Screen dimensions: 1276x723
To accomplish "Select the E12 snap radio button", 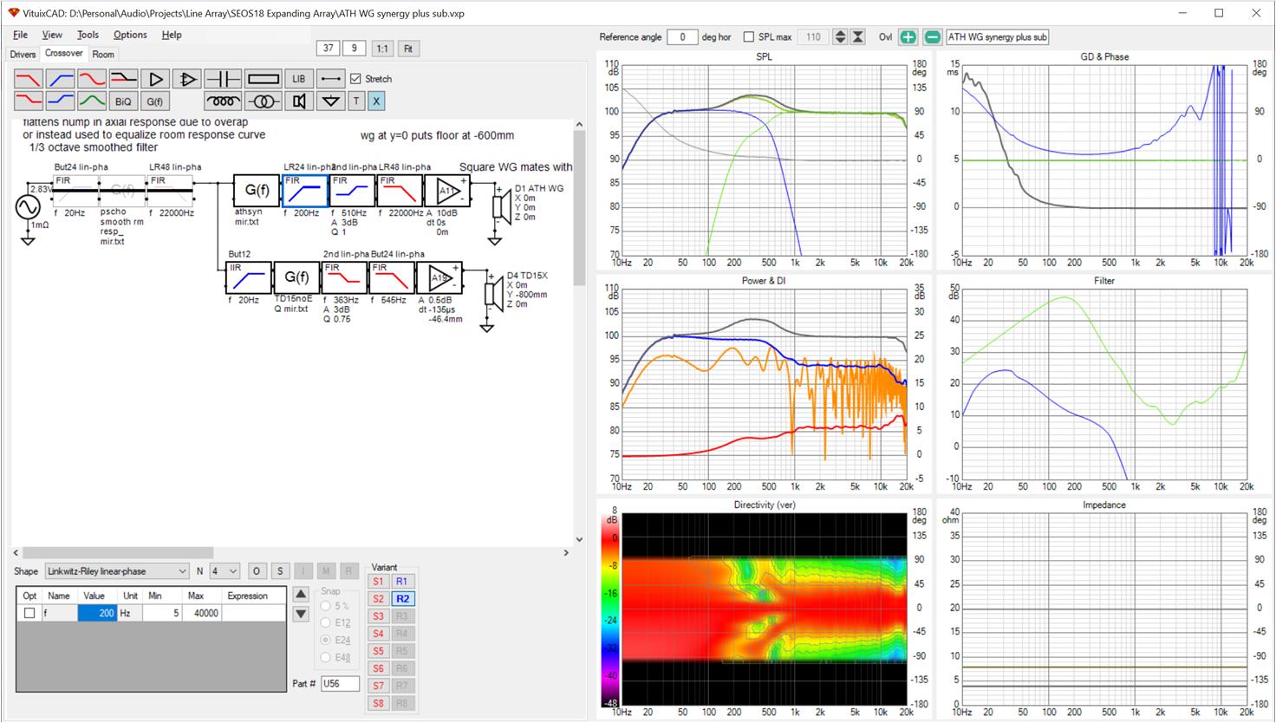I will 326,622.
